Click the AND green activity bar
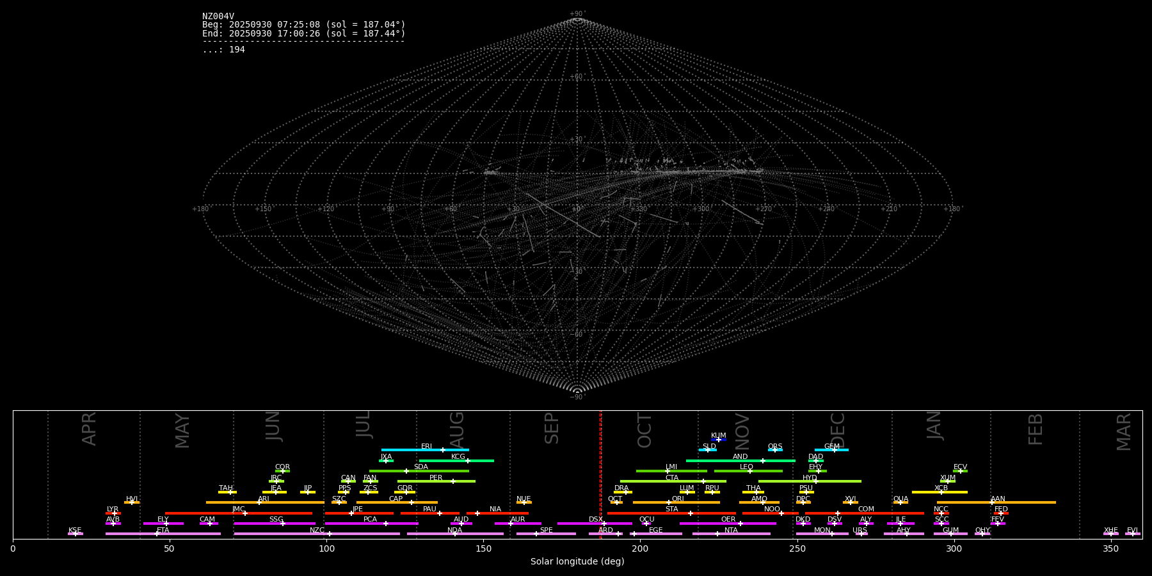Image resolution: width=1152 pixels, height=576 pixels. [x=740, y=460]
